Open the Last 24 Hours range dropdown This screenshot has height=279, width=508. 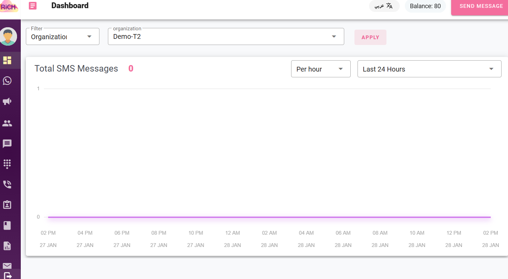(x=429, y=69)
